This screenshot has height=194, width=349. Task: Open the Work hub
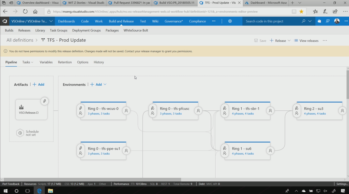click(98, 21)
